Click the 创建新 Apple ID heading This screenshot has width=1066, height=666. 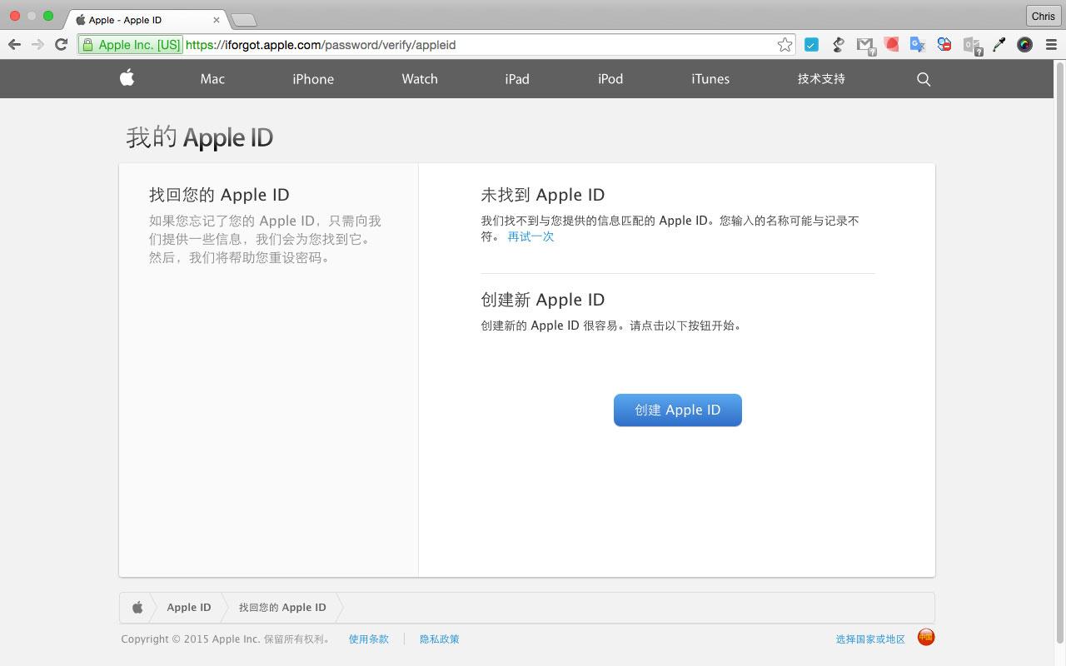[x=543, y=300]
